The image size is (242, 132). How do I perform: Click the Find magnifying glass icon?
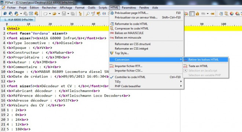[x=88, y=13]
